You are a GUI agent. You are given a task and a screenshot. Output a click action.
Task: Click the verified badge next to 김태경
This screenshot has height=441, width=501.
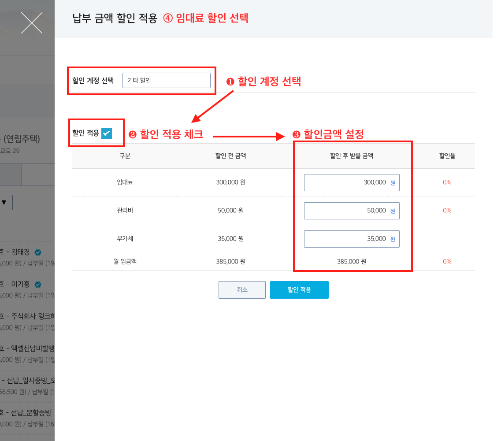(38, 252)
